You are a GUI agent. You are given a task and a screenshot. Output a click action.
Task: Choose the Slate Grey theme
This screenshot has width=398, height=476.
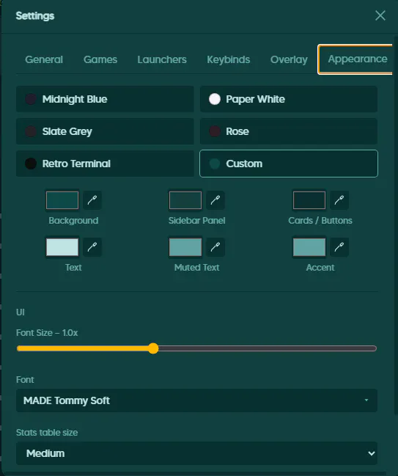pos(105,131)
